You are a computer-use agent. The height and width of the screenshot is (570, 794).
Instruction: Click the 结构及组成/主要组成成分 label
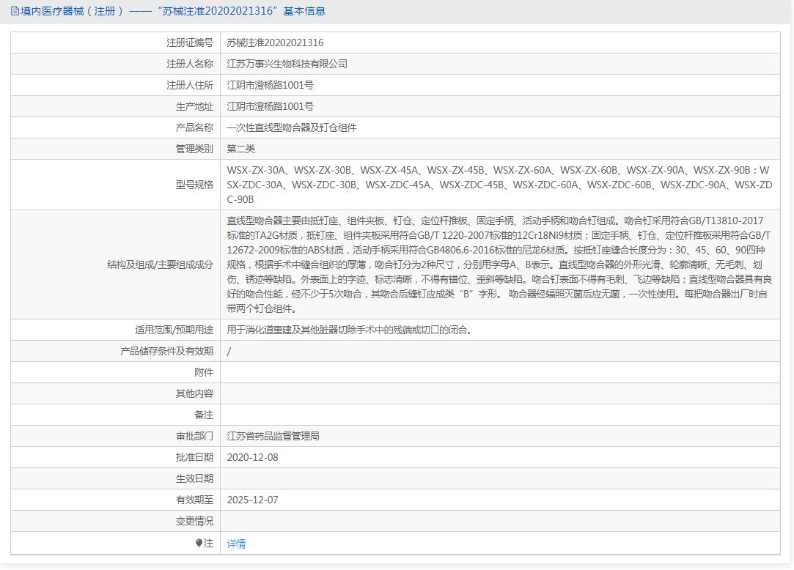coord(160,264)
